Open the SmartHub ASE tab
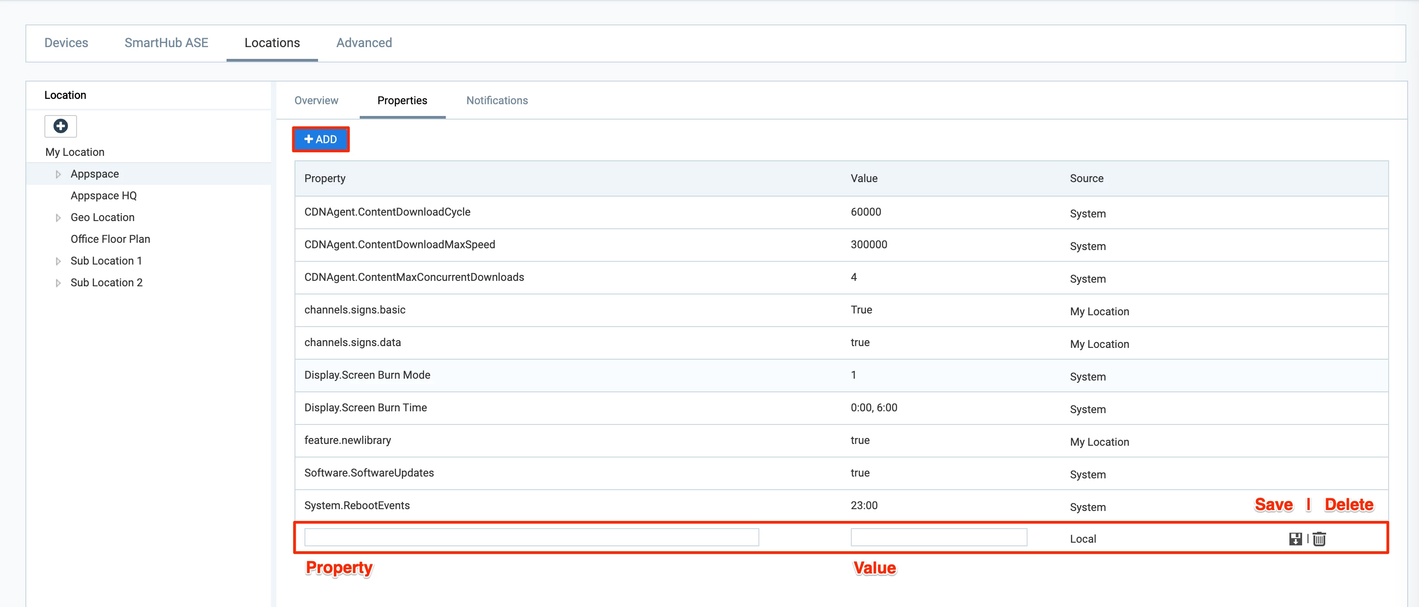This screenshot has width=1419, height=607. click(x=166, y=43)
